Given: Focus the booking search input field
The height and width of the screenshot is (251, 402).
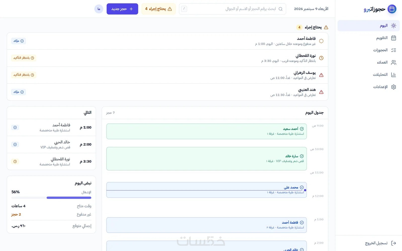Looking at the screenshot, I should pos(232,9).
